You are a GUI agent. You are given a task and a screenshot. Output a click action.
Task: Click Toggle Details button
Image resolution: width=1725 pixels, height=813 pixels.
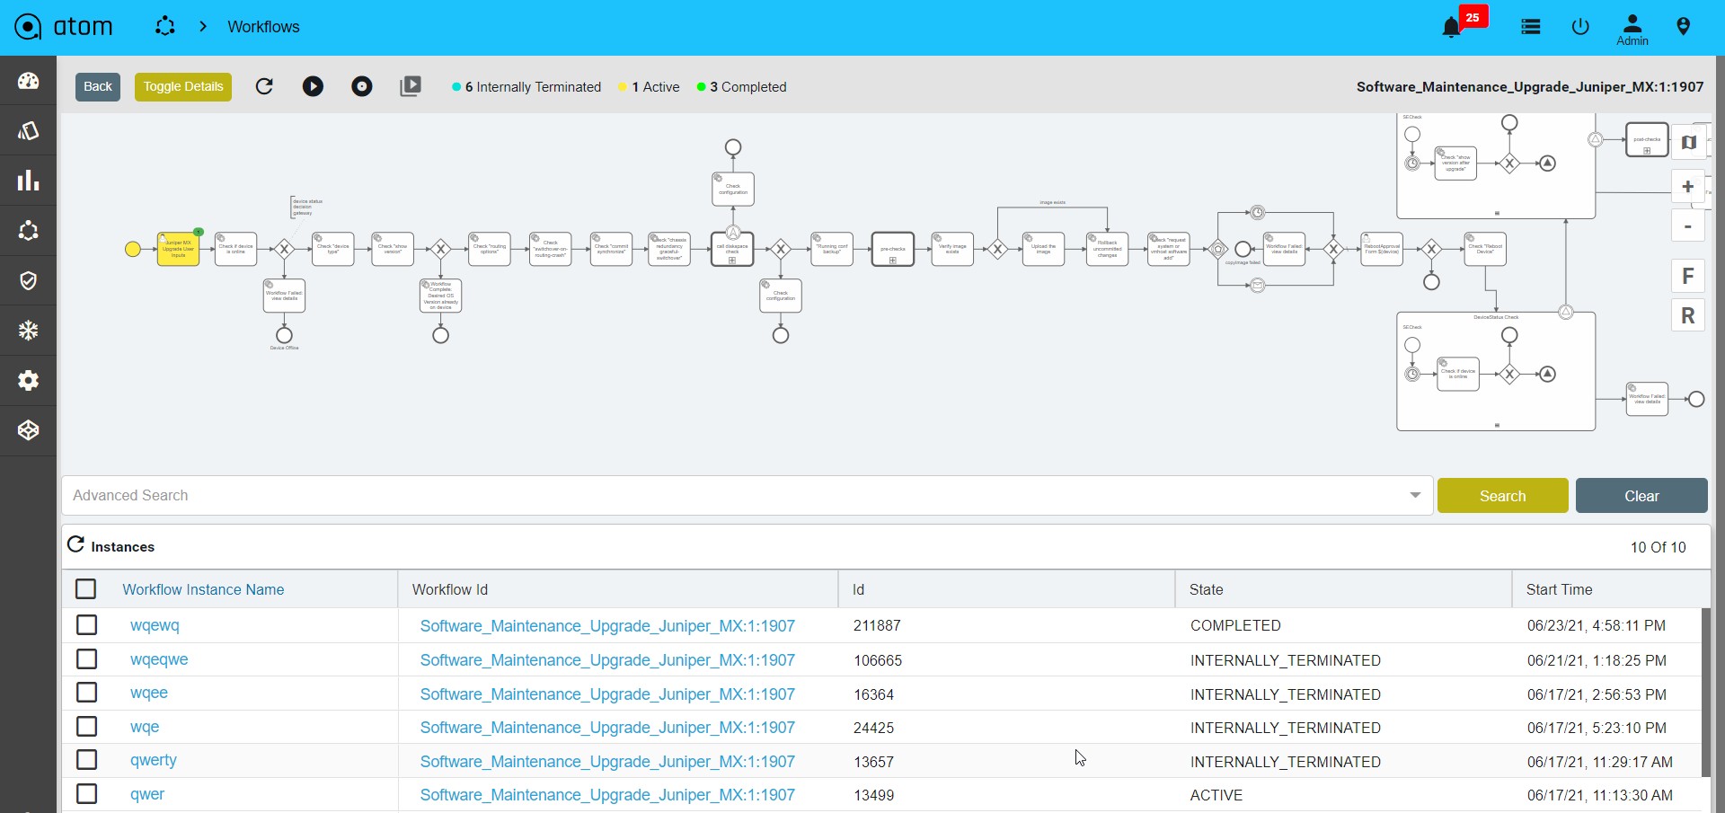click(183, 86)
